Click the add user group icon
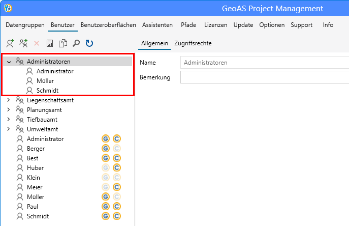 [23, 44]
